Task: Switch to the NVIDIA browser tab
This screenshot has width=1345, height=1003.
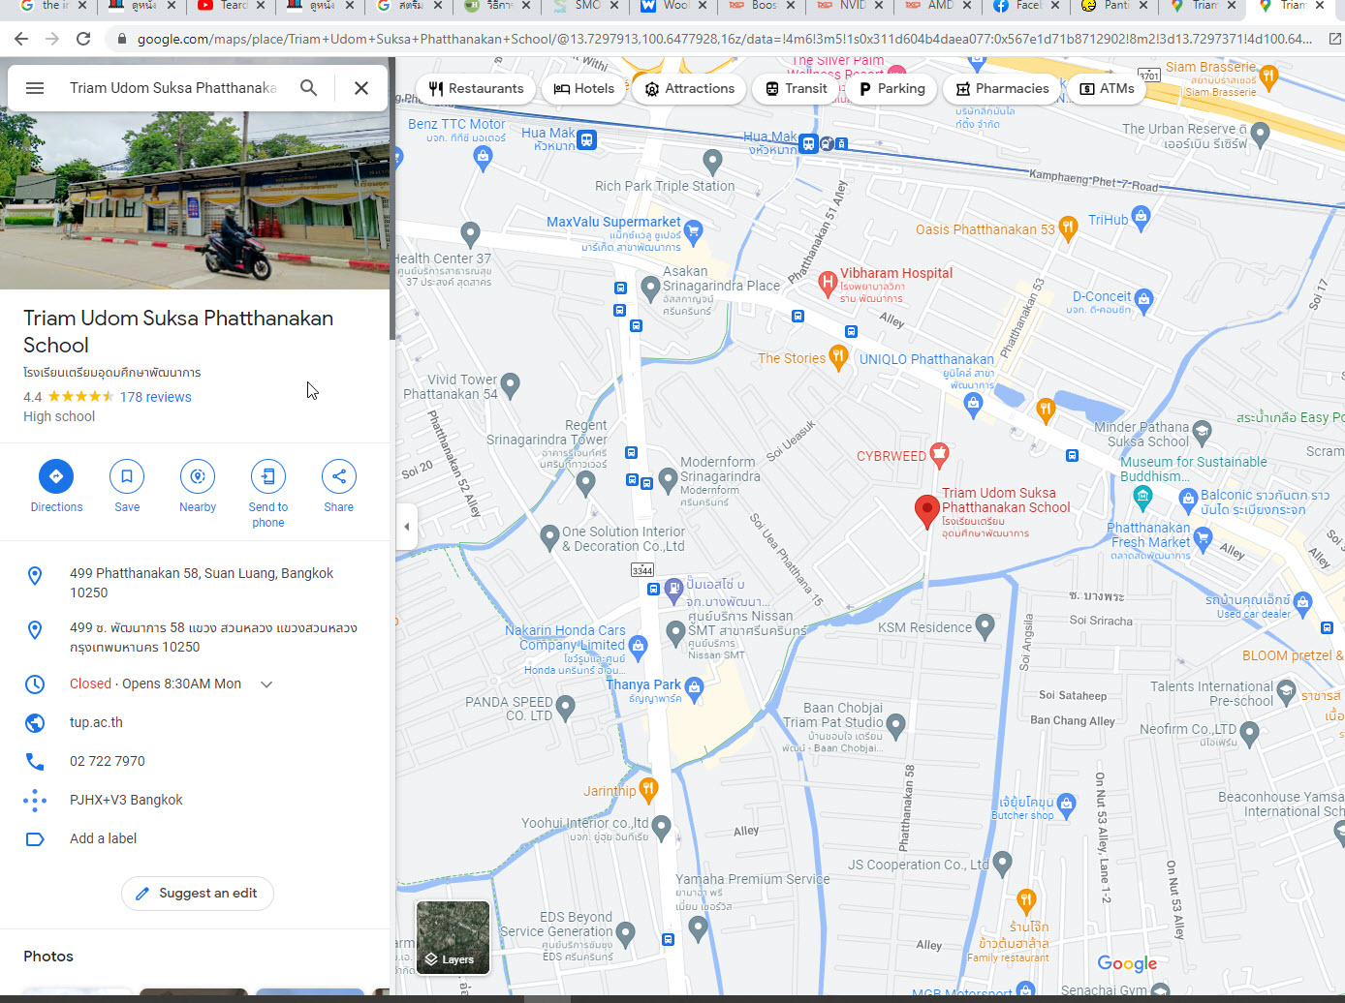Action: pyautogui.click(x=851, y=6)
